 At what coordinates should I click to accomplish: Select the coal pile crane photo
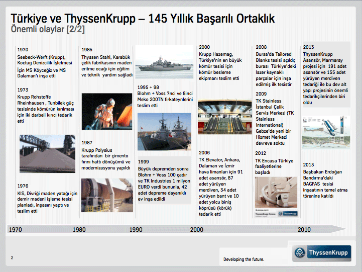tap(47, 154)
